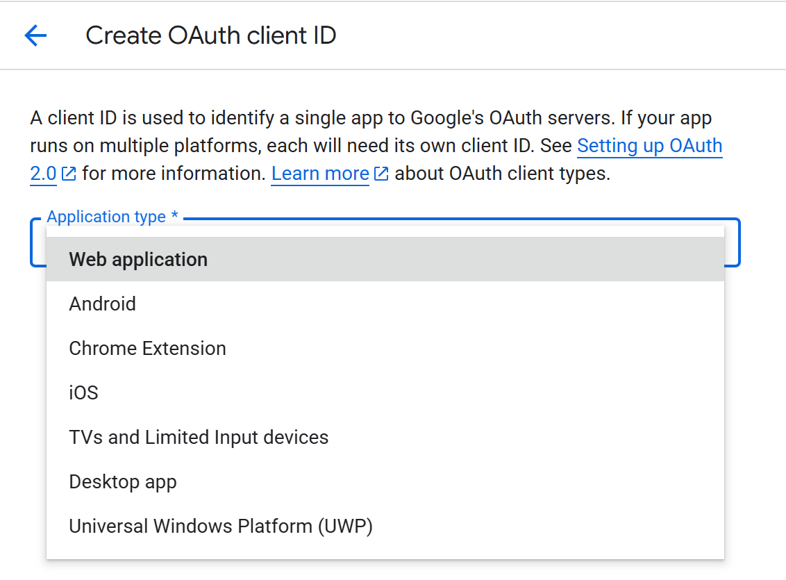Click the required asterisk after Application type

175,217
